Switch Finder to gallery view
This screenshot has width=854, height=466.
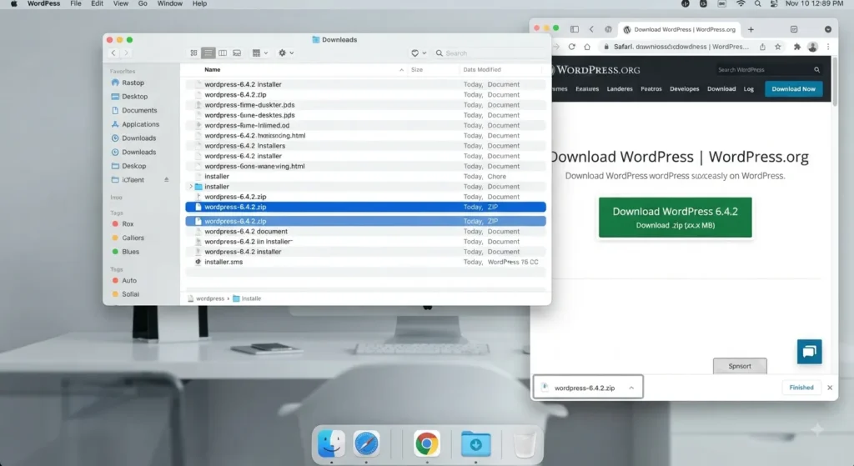point(237,53)
